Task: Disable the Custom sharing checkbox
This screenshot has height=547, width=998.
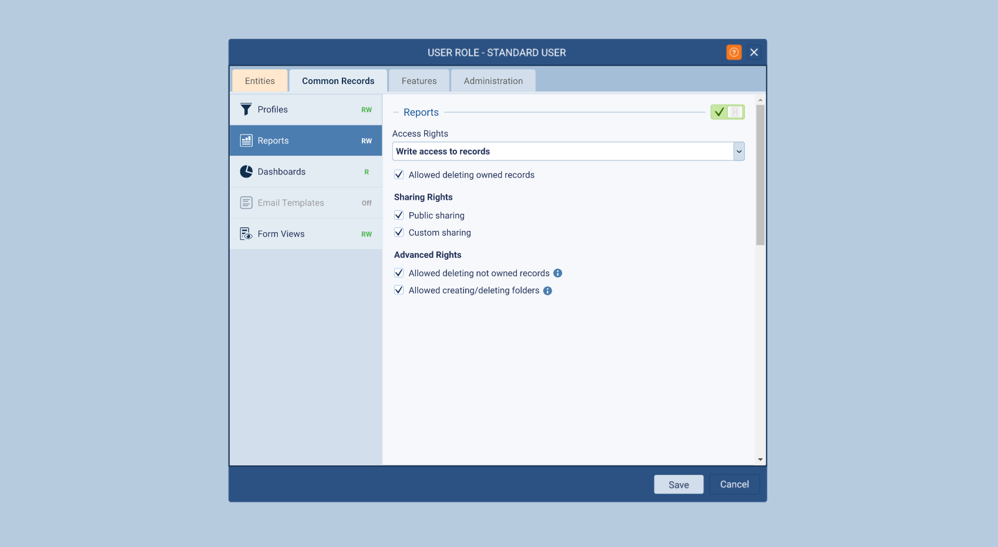Action: [x=399, y=233]
